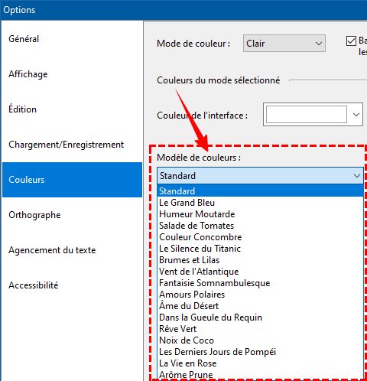Choose Fantaisie Somnambulesque color model
Image resolution: width=367 pixels, height=381 pixels.
[260, 283]
